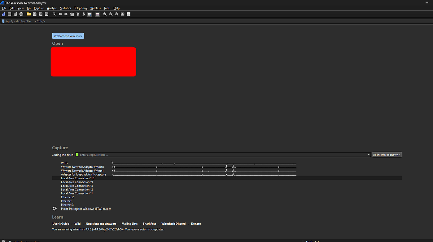Click the zoom in toolbar icon
This screenshot has height=242, width=433.
[105, 14]
